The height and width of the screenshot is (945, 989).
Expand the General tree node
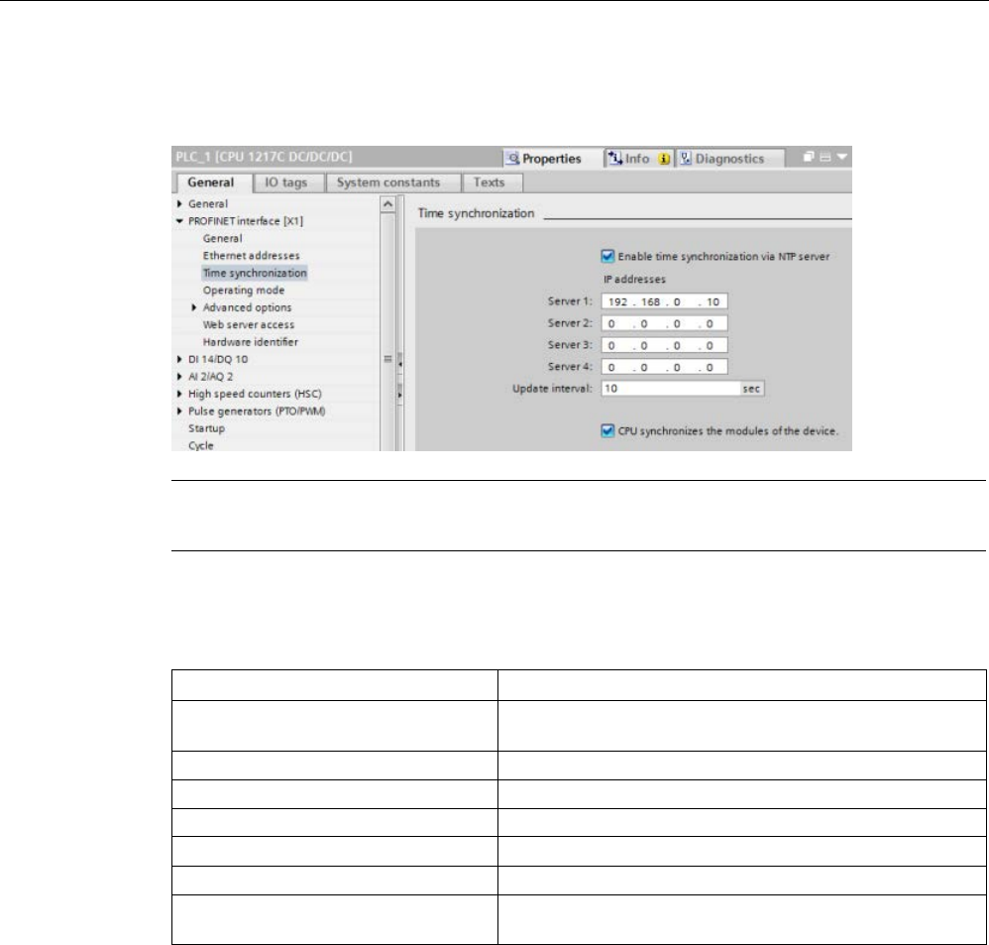[179, 204]
